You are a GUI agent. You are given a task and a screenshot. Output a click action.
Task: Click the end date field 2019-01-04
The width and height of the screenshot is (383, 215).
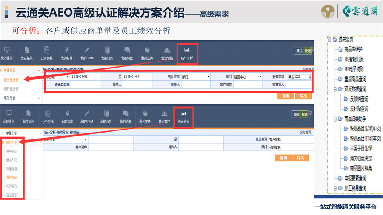tap(137, 76)
